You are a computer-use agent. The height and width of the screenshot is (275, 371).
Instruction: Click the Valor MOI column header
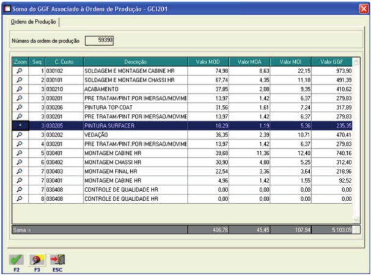(290, 62)
